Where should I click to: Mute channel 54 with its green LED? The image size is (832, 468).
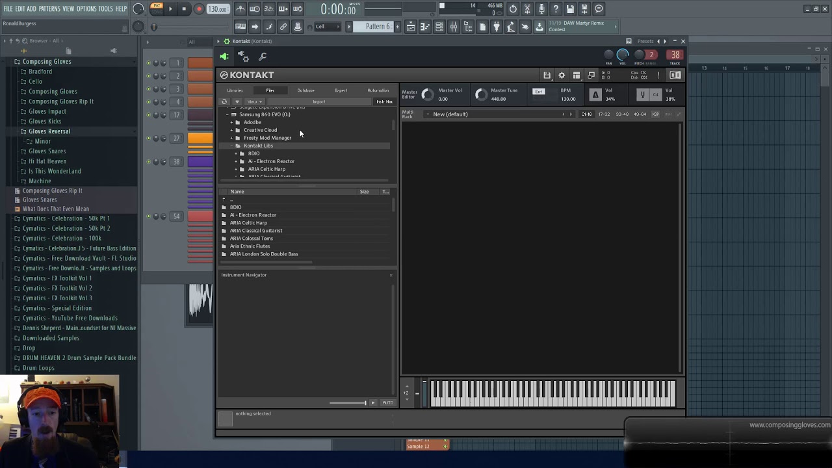[x=148, y=216]
